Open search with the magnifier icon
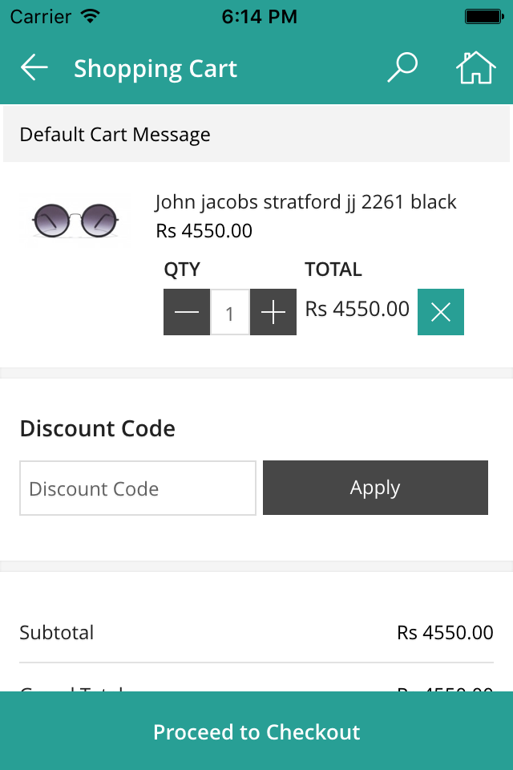 pos(402,68)
